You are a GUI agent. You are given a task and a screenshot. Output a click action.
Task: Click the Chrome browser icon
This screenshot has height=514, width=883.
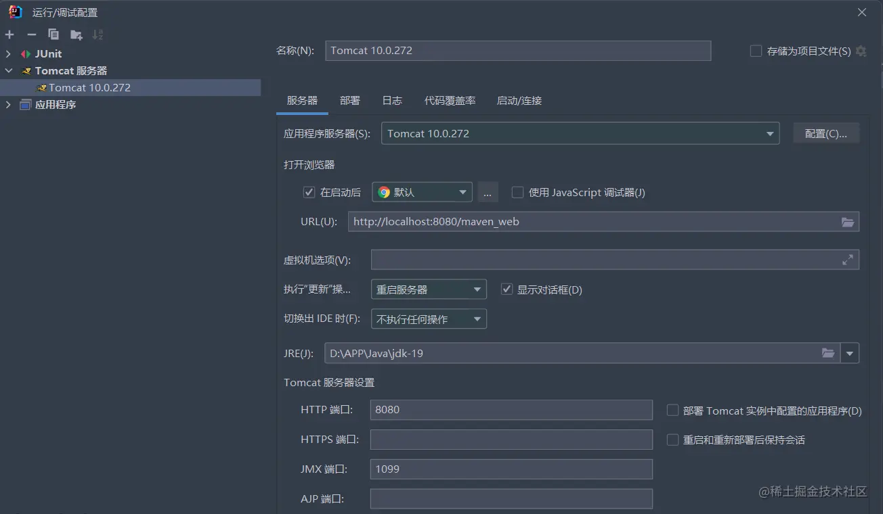tap(384, 192)
